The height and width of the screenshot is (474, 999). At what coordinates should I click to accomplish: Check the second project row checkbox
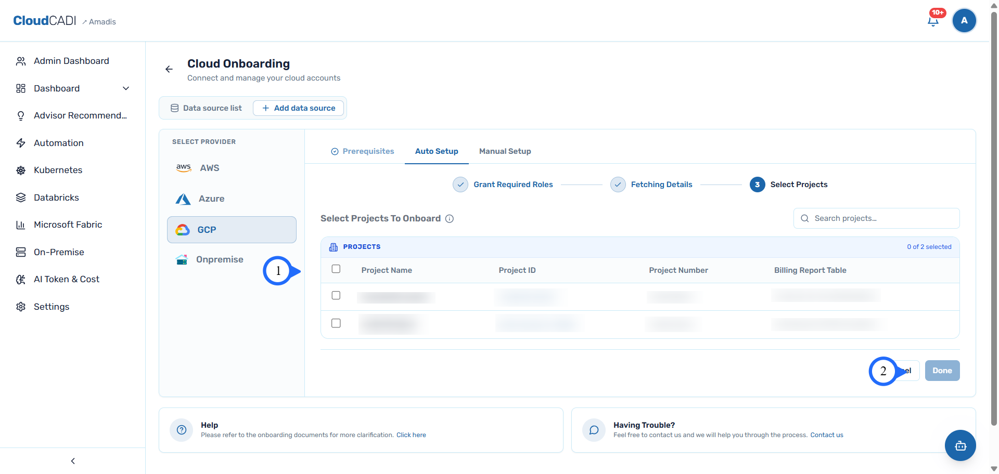point(336,323)
